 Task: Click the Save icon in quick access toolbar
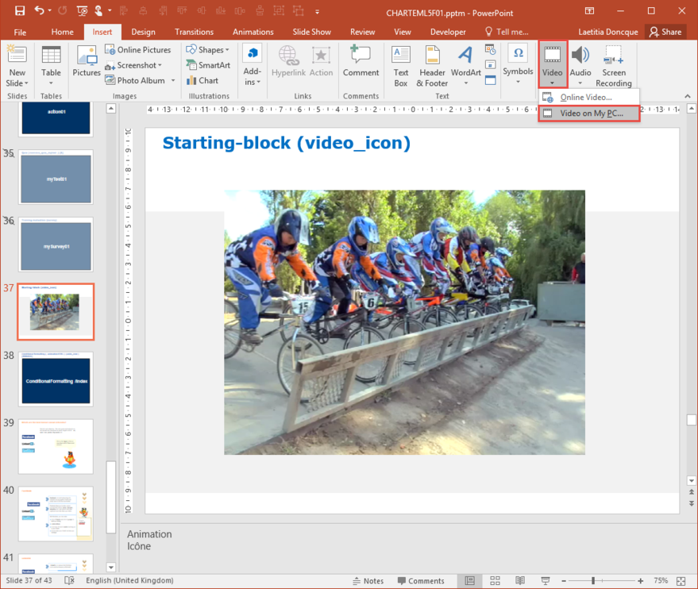(x=20, y=11)
